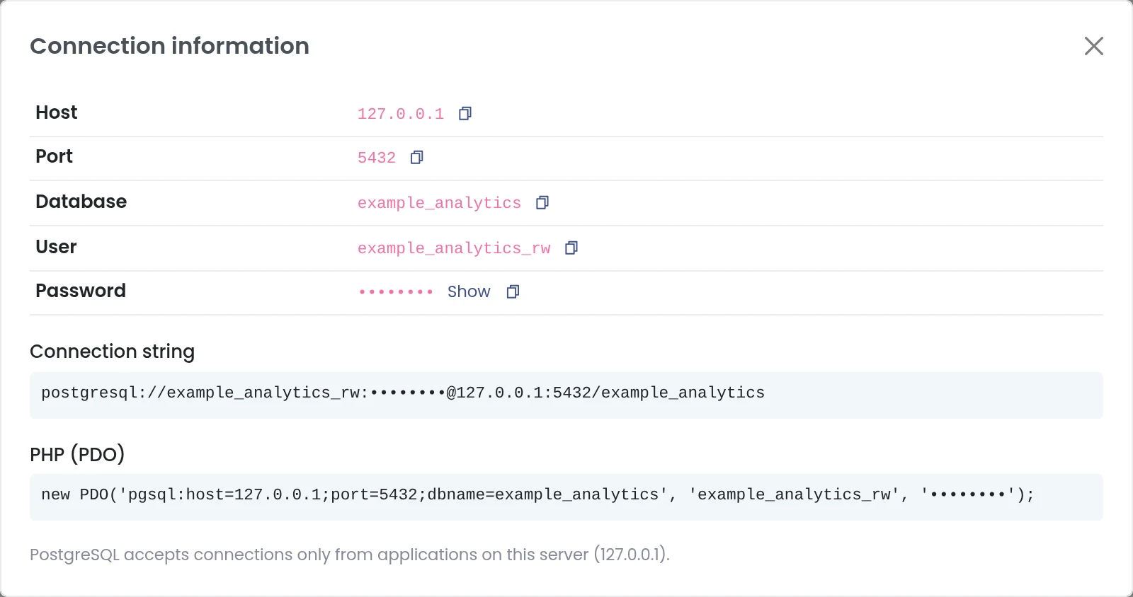Image resolution: width=1133 pixels, height=597 pixels.
Task: Click the Password row label
Action: (x=81, y=291)
